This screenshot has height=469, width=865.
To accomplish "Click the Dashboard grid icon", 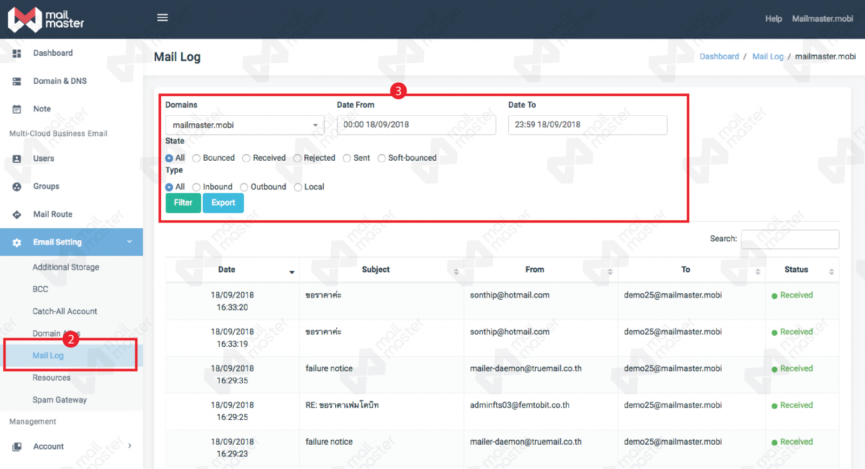I will [17, 54].
